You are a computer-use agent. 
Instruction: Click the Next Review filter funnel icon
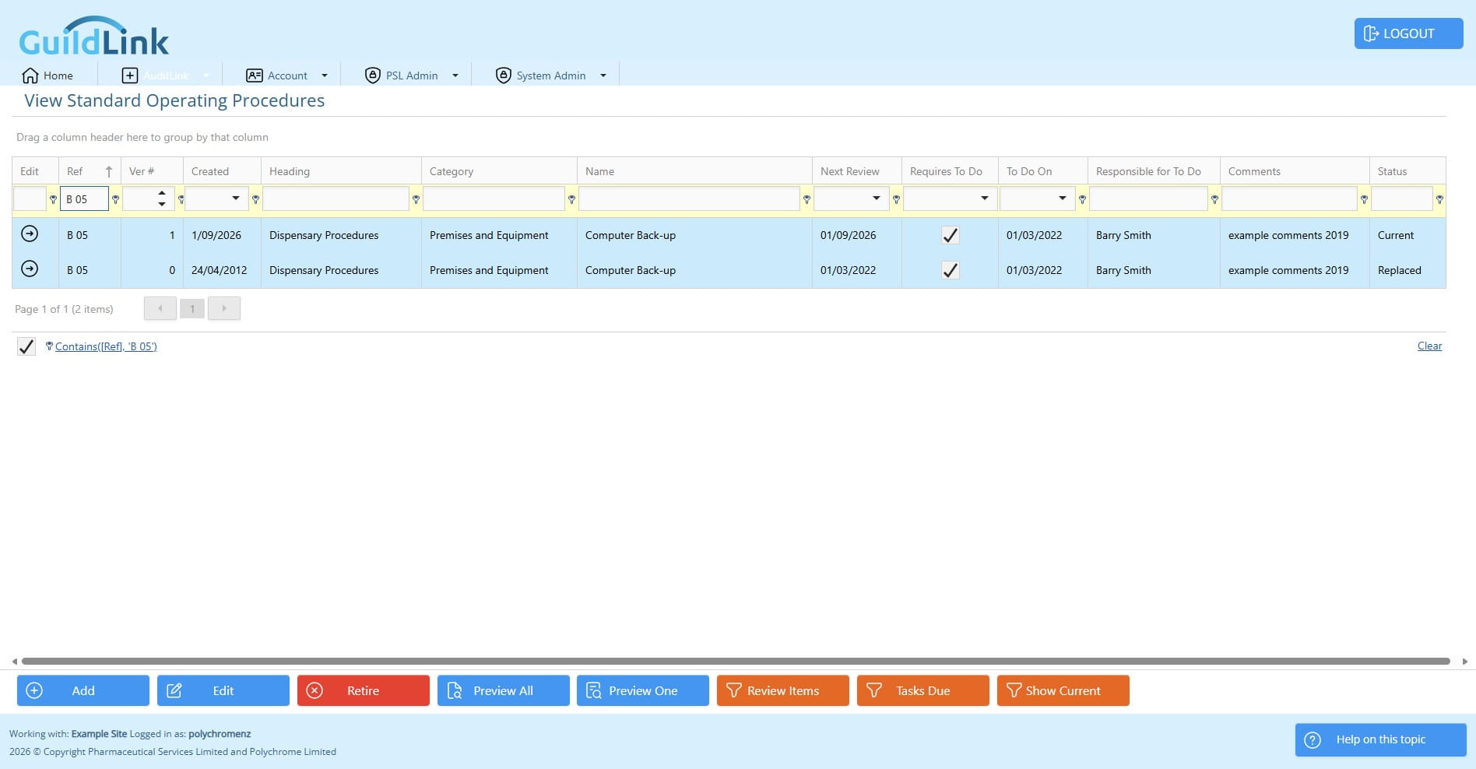[896, 199]
